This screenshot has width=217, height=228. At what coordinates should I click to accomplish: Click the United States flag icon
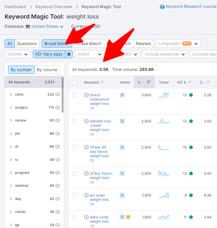[x=28, y=26]
